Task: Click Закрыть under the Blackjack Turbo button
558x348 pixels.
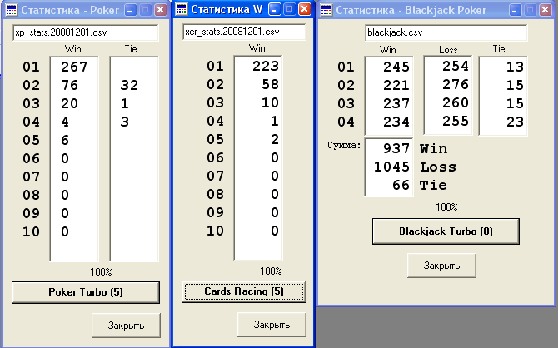Action: [441, 266]
